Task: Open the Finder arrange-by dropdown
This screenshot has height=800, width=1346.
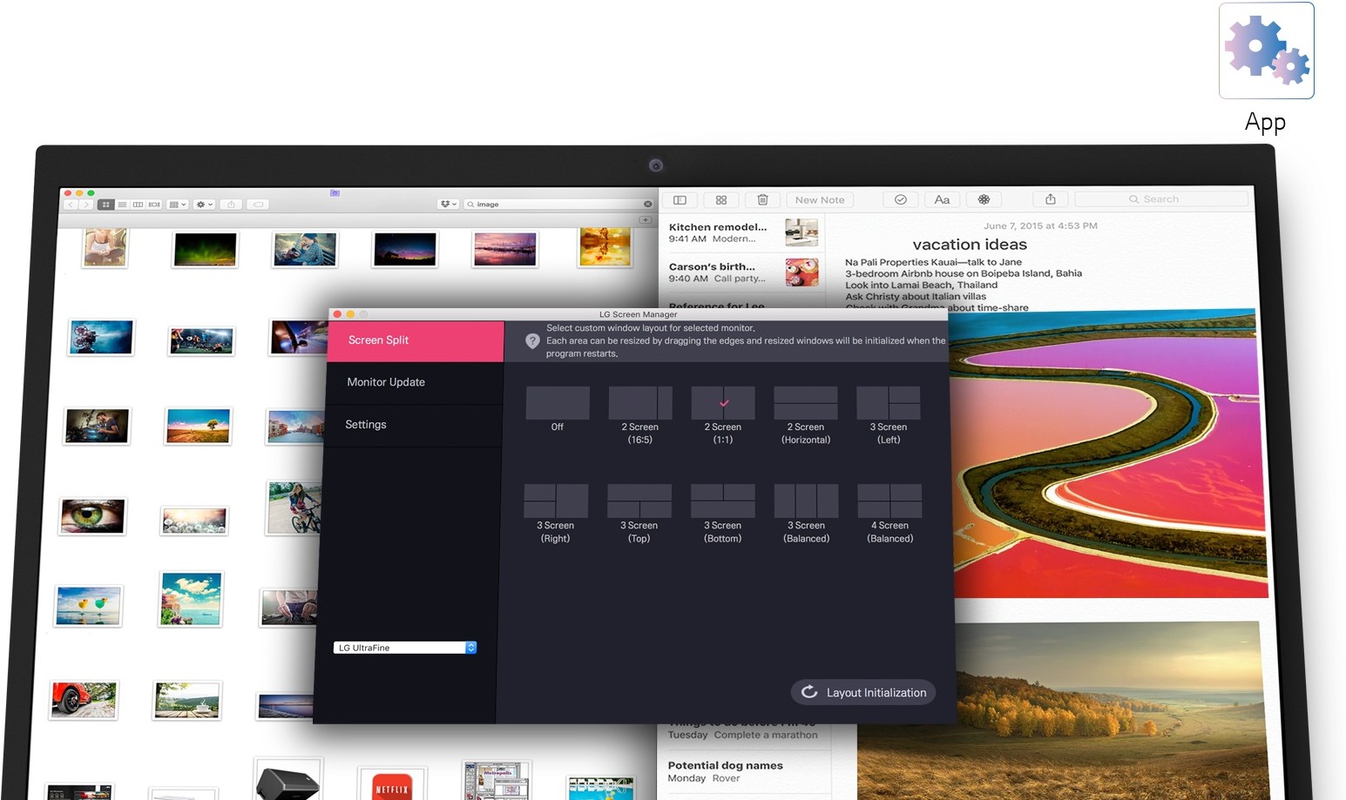Action: point(178,205)
